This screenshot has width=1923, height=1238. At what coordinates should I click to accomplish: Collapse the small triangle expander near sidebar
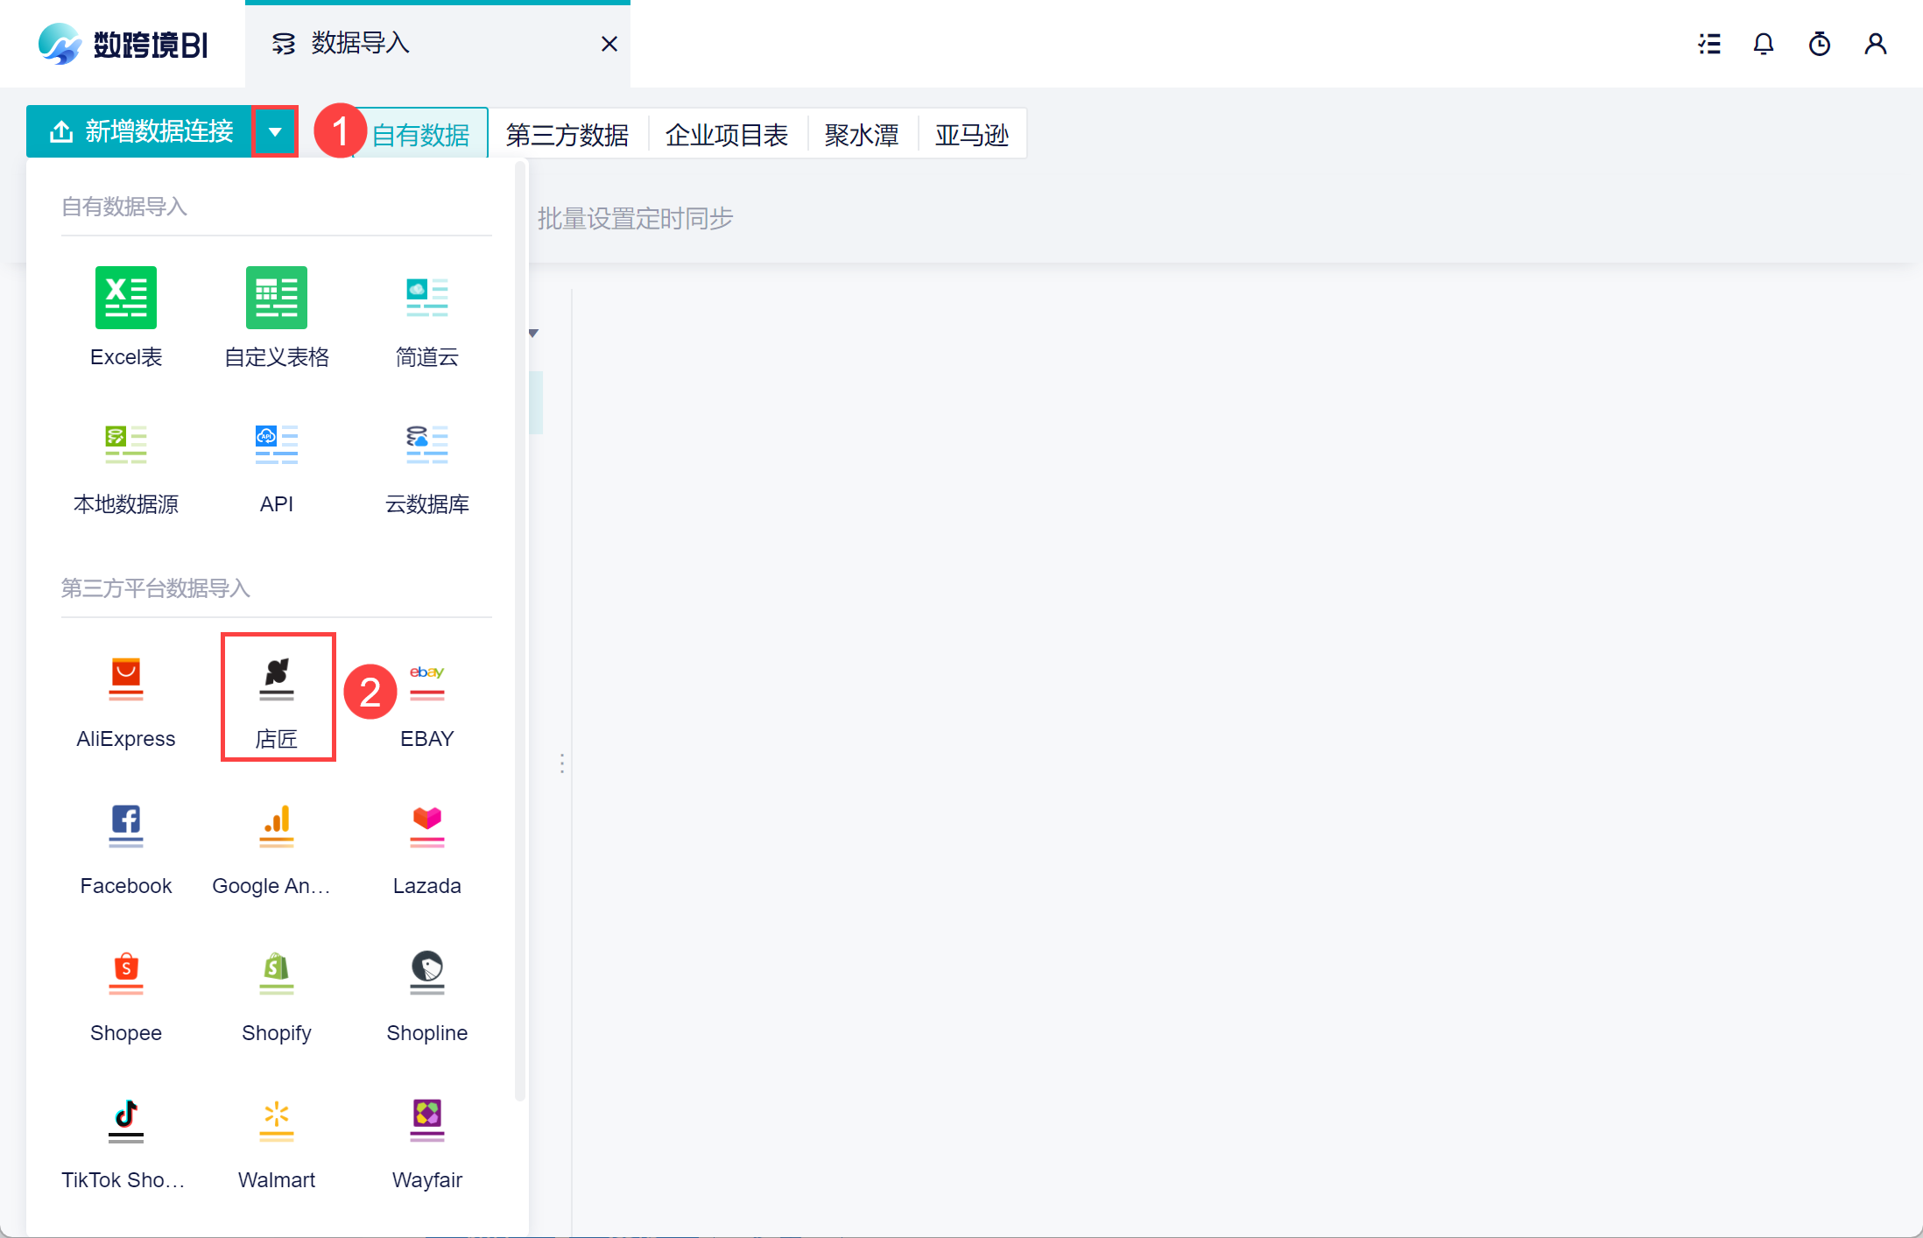coord(533,334)
